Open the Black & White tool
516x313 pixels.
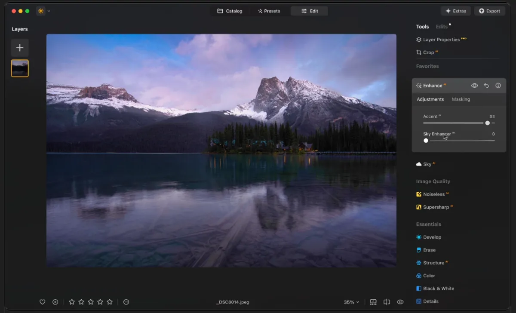click(435, 288)
